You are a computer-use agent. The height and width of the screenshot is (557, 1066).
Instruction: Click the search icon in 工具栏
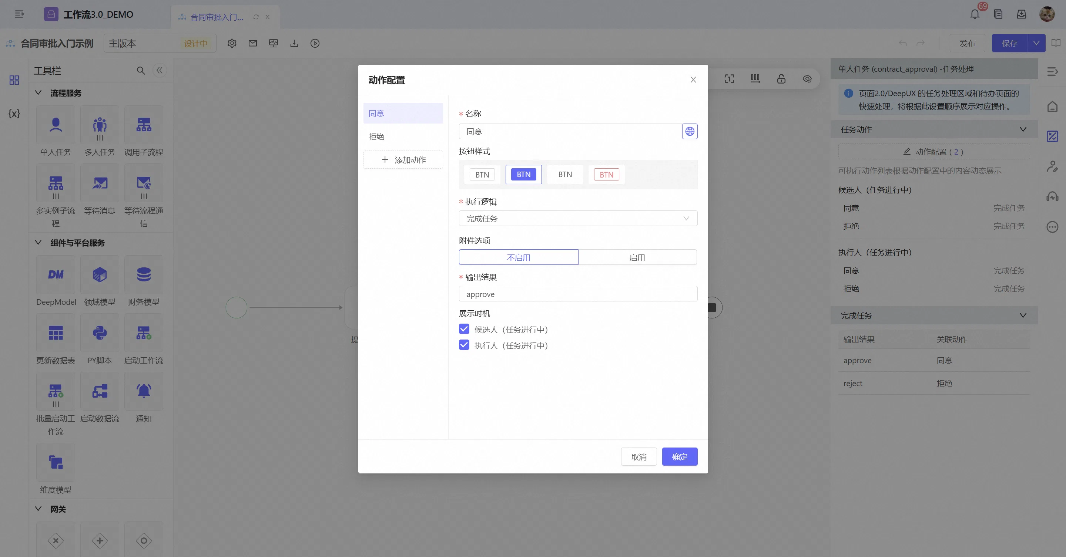coord(141,71)
